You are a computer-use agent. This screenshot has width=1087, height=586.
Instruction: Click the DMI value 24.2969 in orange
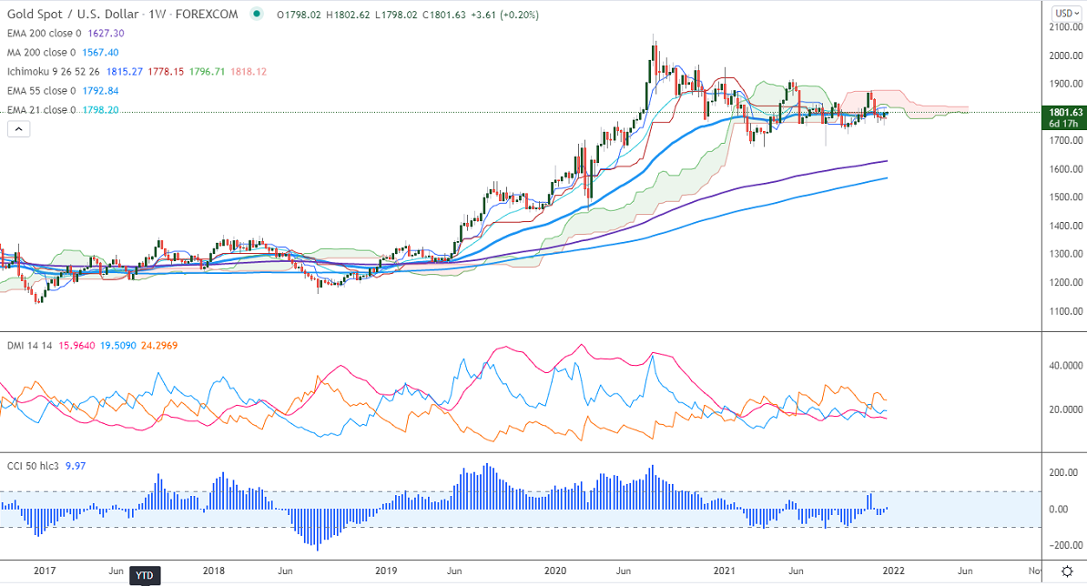(159, 346)
